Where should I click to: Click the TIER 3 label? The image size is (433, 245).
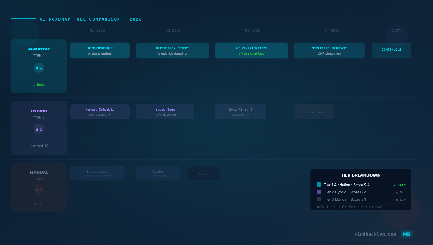click(x=39, y=179)
